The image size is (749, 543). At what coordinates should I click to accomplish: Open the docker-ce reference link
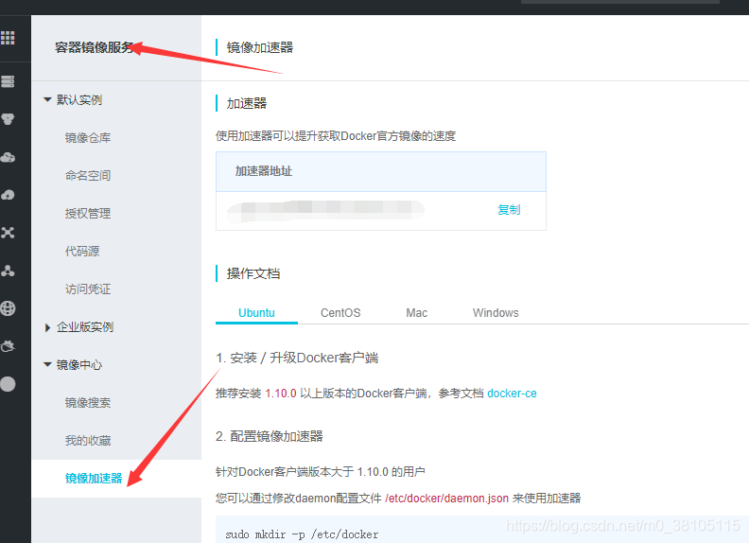tap(512, 394)
